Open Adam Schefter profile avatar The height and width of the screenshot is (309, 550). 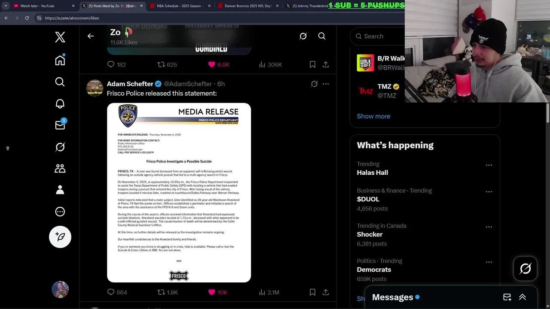95,88
